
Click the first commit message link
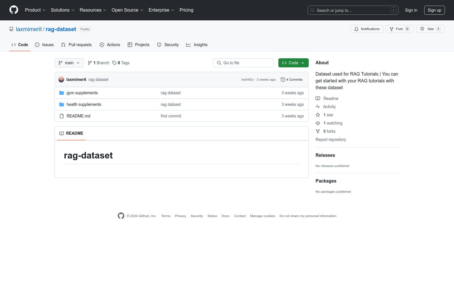(x=171, y=116)
